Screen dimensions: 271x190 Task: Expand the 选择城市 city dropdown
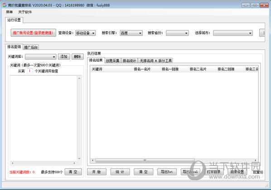[233, 33]
